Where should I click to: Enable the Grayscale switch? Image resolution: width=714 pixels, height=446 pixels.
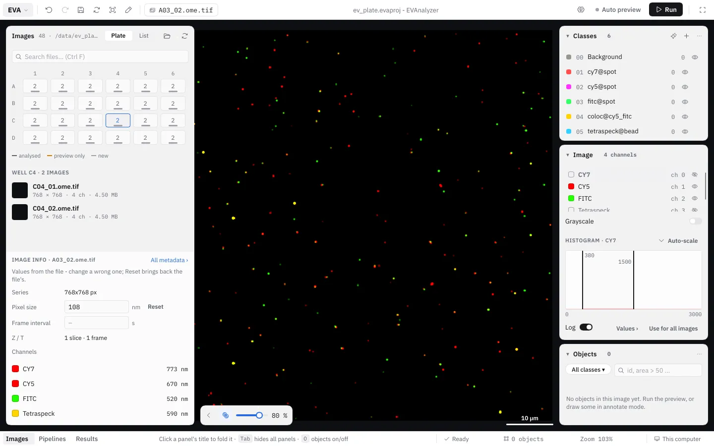click(696, 222)
